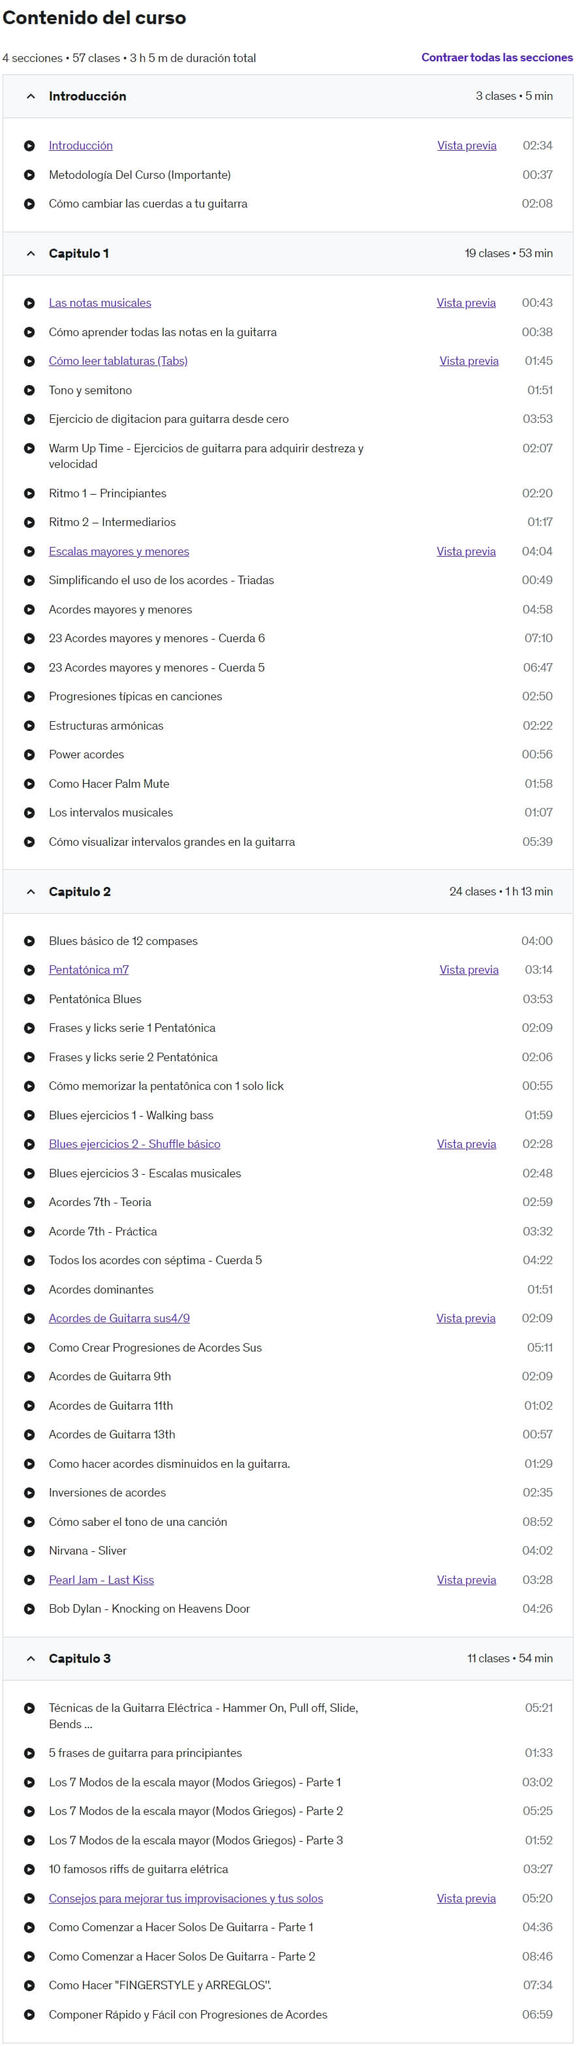Click Contraer todas las secciones
This screenshot has height=2046, width=578.
click(x=497, y=57)
